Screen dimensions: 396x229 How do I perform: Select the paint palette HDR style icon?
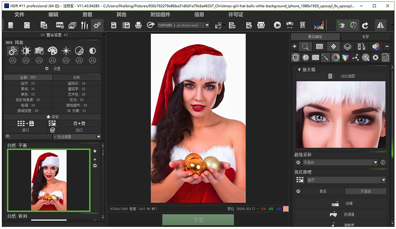[x=53, y=51]
